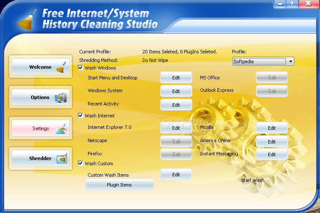Edit Instant Messaging wash items
The image size is (320, 213).
point(272,154)
